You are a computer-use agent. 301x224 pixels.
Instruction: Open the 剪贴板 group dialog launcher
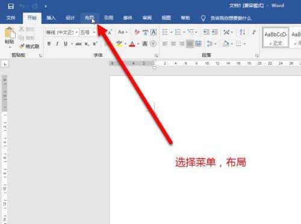click(40, 55)
